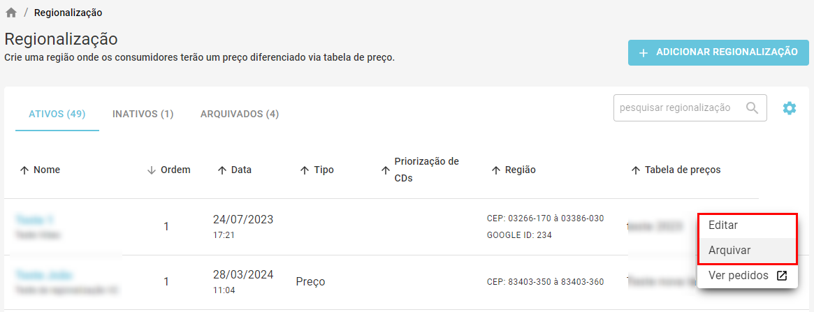Click the Região column sort arrow

click(496, 170)
